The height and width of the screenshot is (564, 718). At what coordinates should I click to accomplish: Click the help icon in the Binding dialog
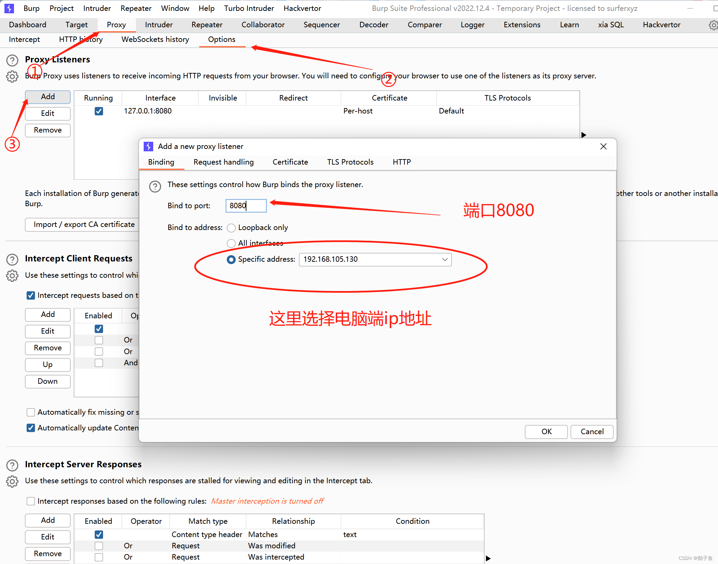(155, 186)
